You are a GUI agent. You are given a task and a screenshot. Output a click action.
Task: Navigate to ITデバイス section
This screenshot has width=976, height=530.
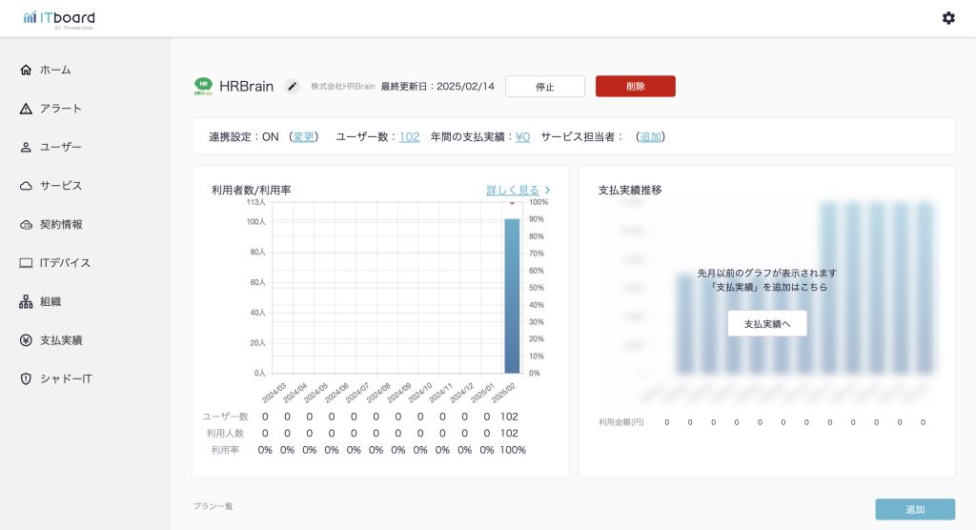click(65, 263)
